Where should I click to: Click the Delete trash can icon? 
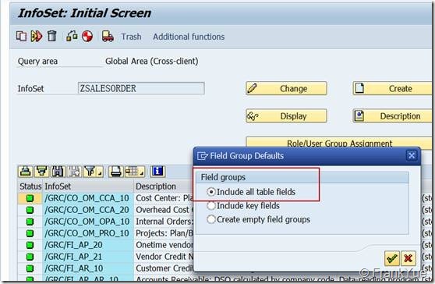pyautogui.click(x=51, y=36)
